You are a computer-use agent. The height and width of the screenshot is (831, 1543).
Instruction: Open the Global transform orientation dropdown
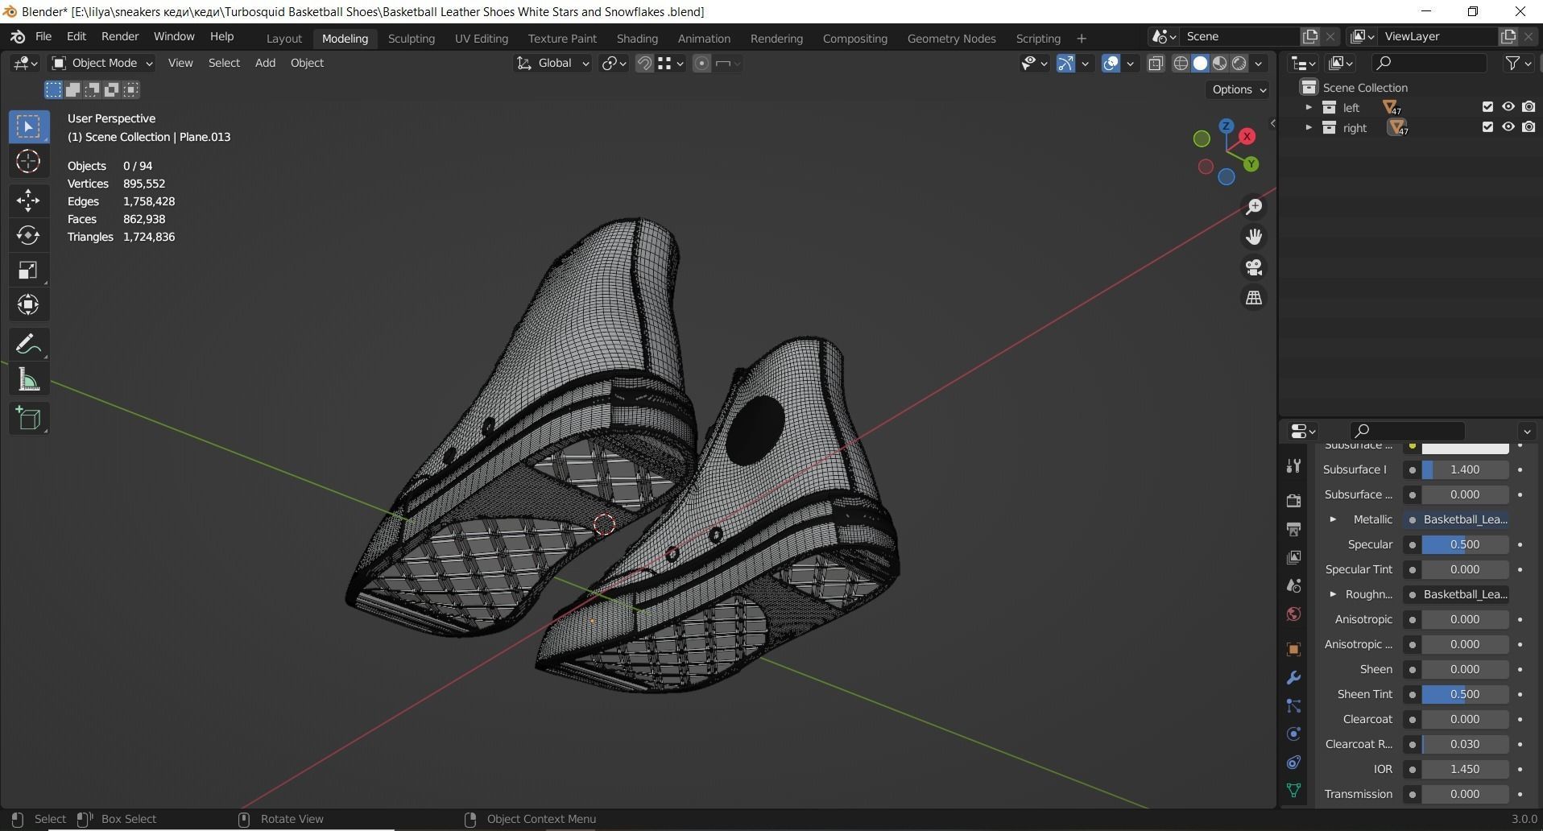coord(553,63)
